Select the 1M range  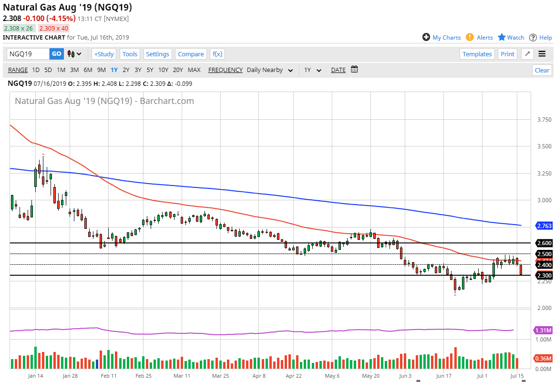click(61, 70)
